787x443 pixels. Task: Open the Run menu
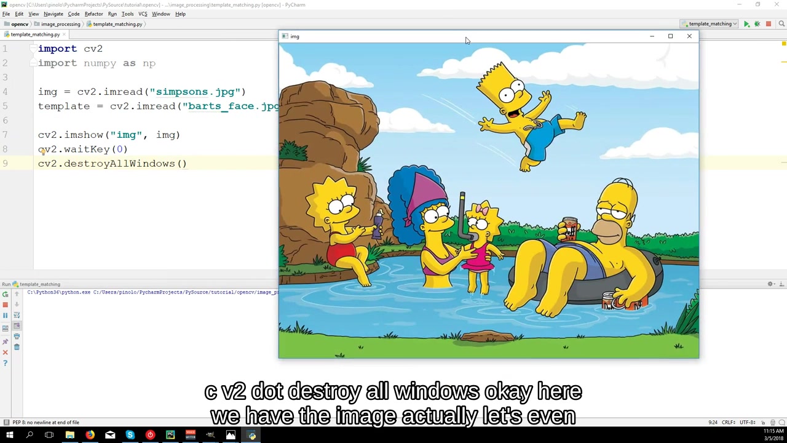(x=113, y=14)
